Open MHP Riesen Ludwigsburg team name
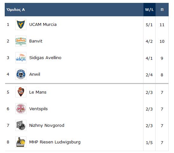The width and height of the screenshot is (174, 153). point(55,142)
